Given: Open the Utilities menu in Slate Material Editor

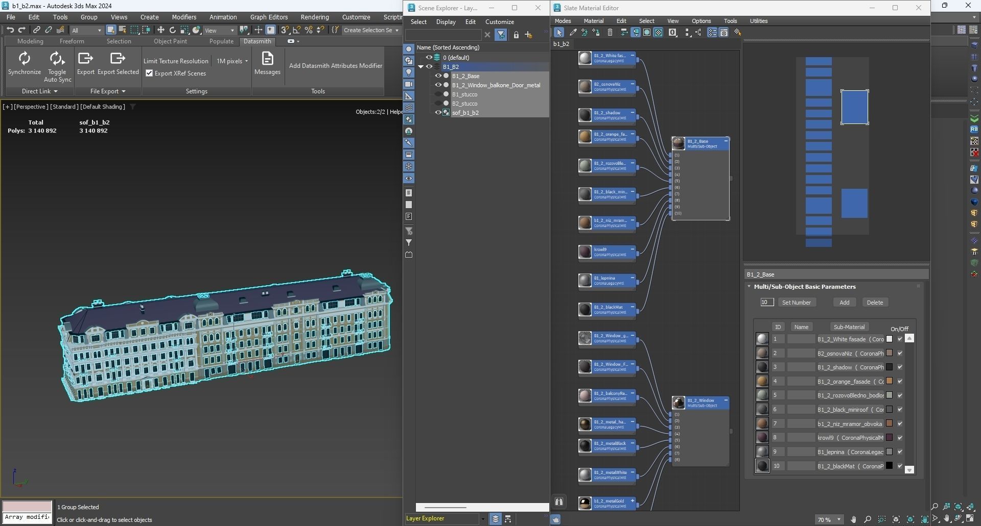Looking at the screenshot, I should [x=758, y=21].
